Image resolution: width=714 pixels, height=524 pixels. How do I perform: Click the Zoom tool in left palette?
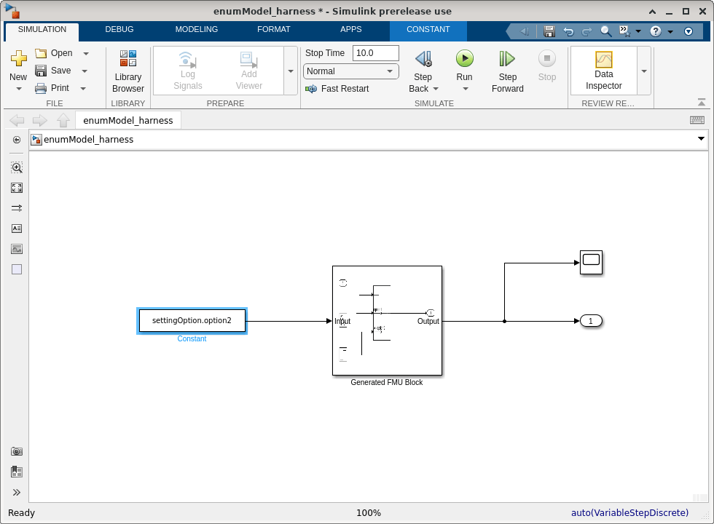(17, 167)
